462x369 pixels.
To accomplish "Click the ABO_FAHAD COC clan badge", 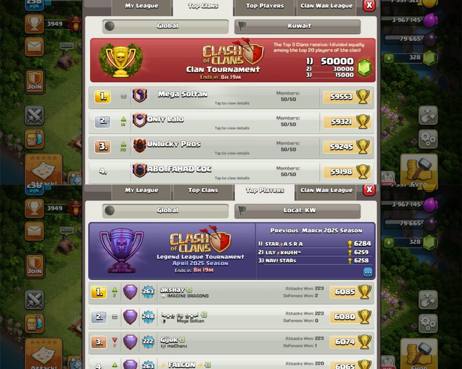I will tap(139, 170).
